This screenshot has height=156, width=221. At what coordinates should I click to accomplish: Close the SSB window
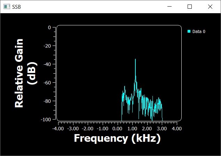[210, 7]
